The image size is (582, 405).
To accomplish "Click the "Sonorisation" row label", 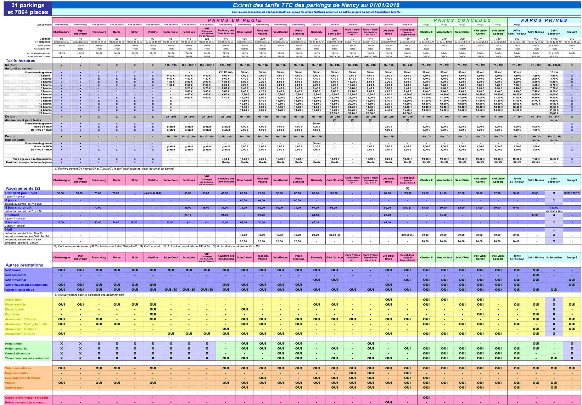I will click(x=15, y=388).
